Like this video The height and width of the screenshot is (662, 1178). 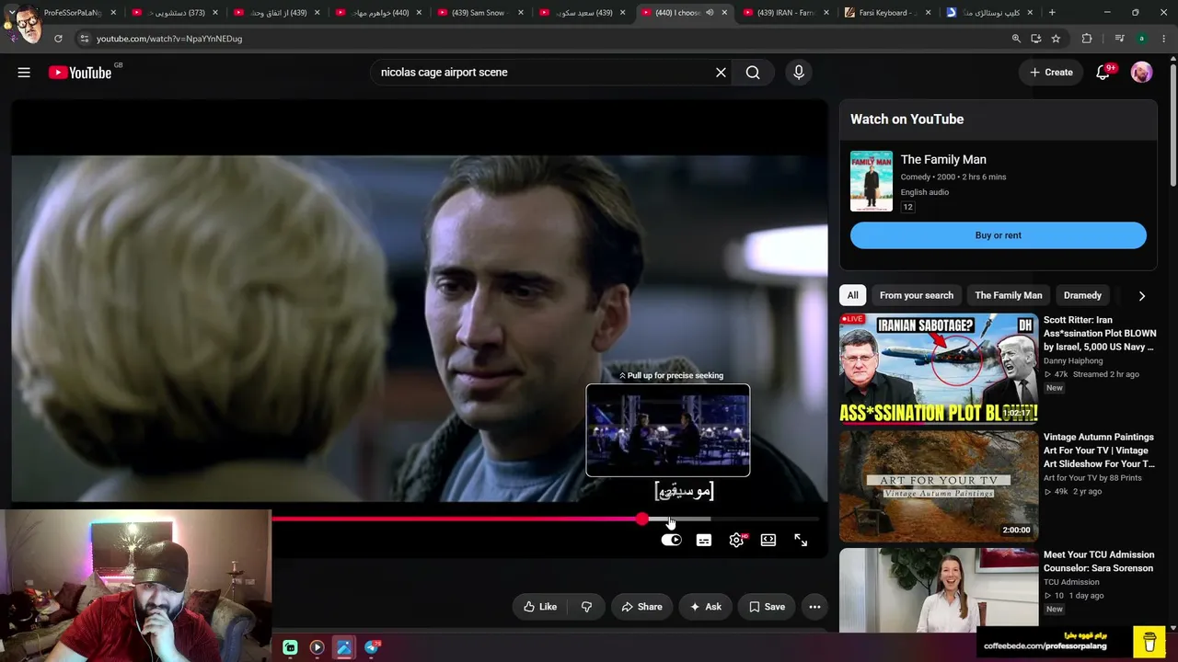[540, 607]
